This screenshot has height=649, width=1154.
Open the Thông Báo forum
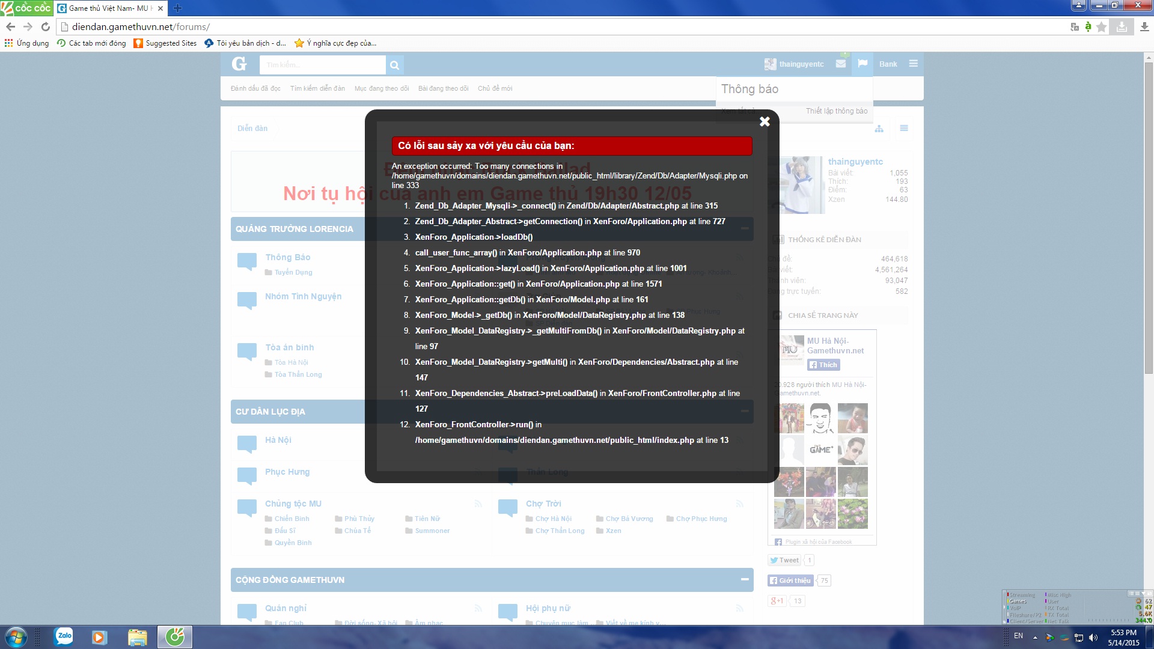coord(288,257)
